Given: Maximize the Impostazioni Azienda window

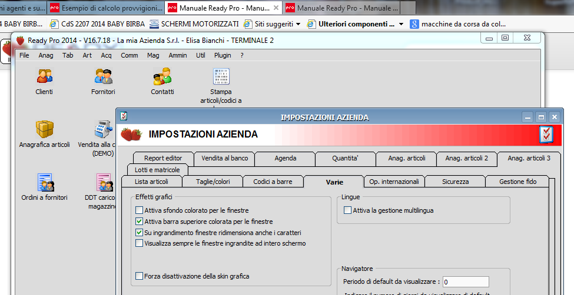Looking at the screenshot, I should tap(541, 117).
